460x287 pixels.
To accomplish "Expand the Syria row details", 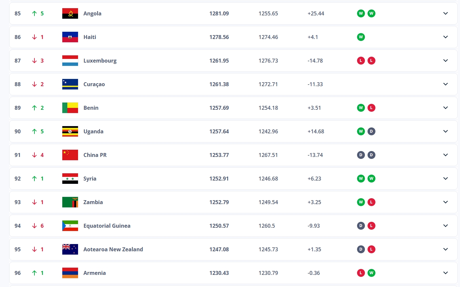I will 445,179.
